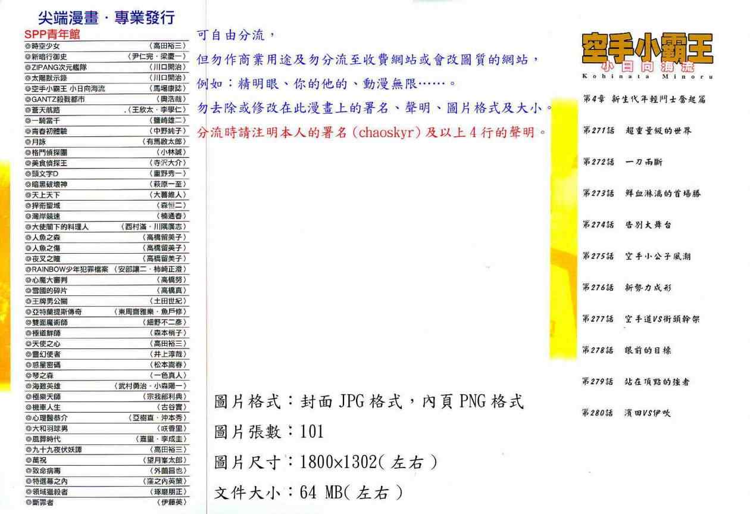Screen dimensions: 750x514
Task: Open chapter 第271話 超重量級的世界
Action: click(x=637, y=130)
